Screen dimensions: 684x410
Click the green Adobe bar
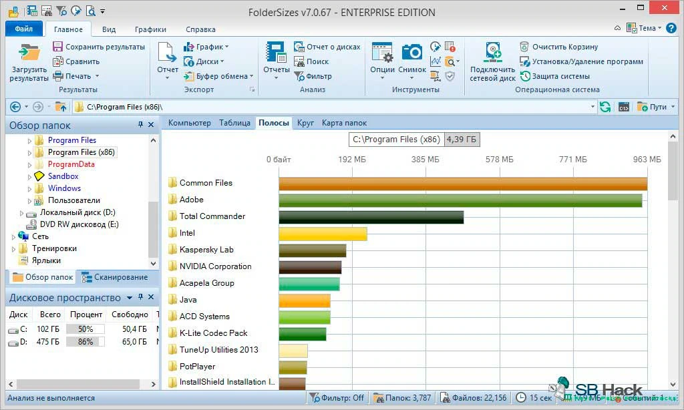tap(460, 200)
